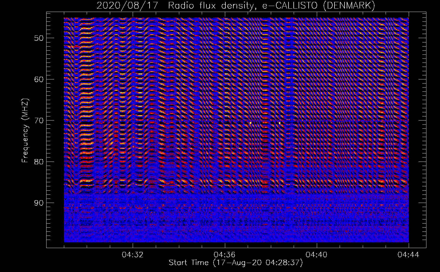Click the 70 frequency tick label
The width and height of the screenshot is (440, 272).
click(x=38, y=120)
